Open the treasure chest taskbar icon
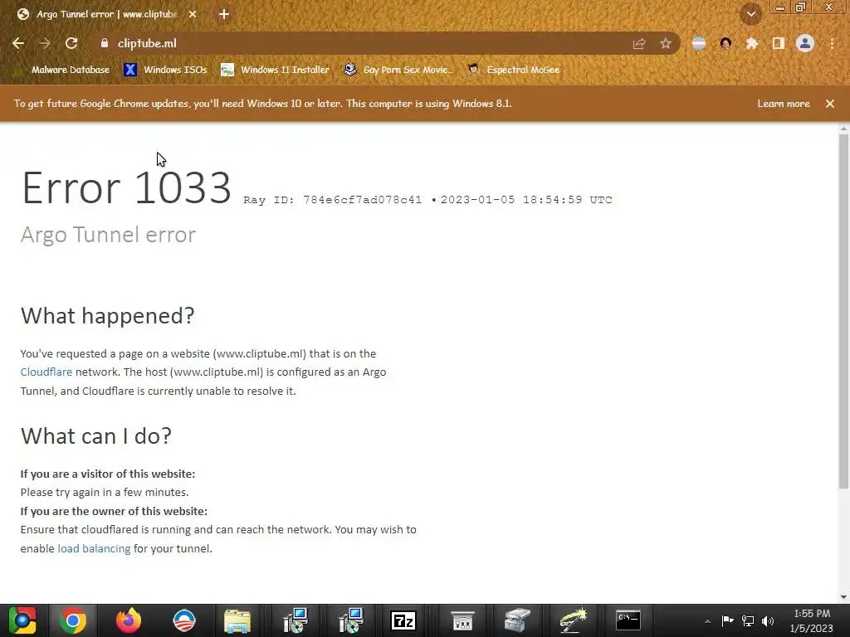Screen dimensions: 850x637 pos(516,620)
